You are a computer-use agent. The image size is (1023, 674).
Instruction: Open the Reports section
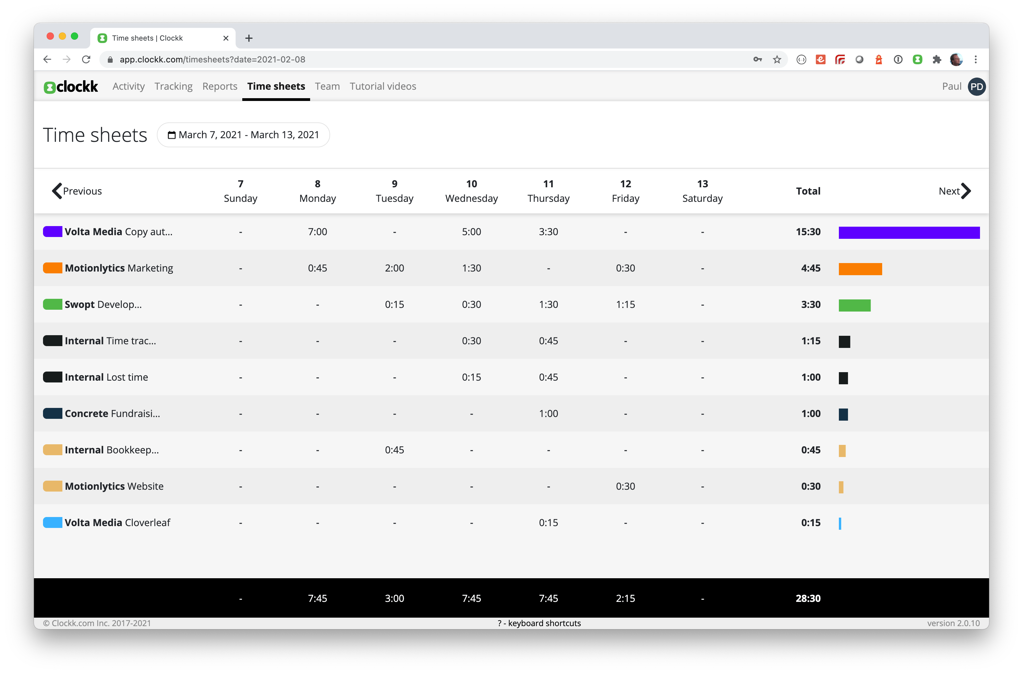click(220, 86)
